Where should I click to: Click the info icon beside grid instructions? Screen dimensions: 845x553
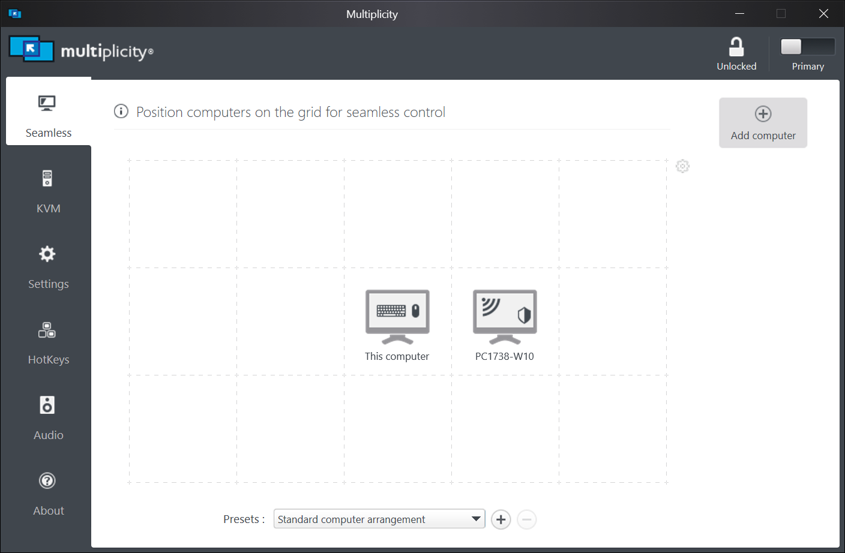click(121, 112)
